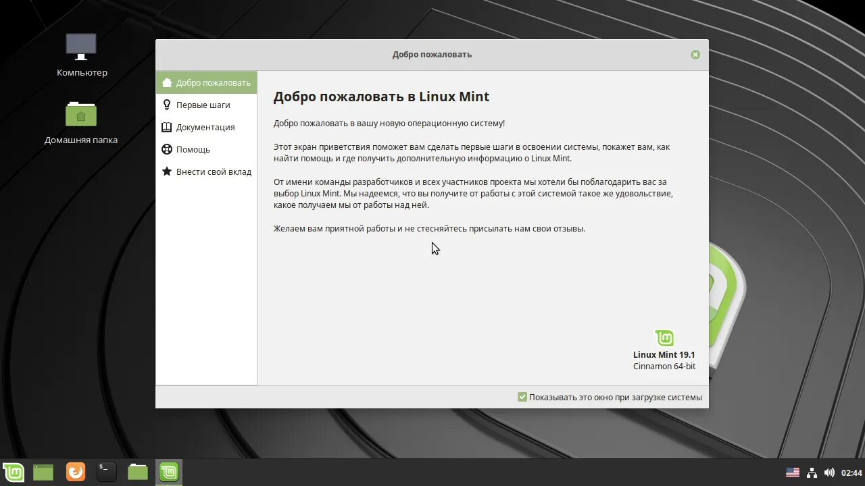865x486 pixels.
Task: Uncheck Показывать это окно при загрузке системы
Action: coord(522,397)
